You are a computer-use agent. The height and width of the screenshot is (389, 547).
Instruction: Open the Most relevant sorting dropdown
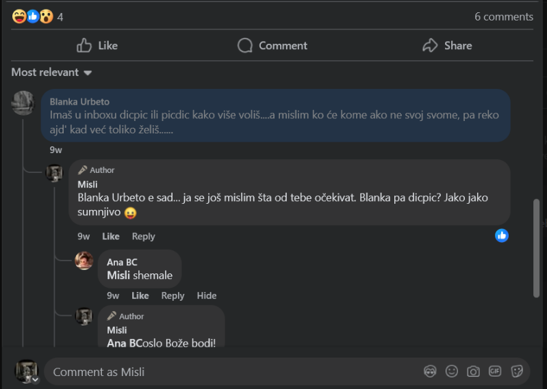point(51,72)
